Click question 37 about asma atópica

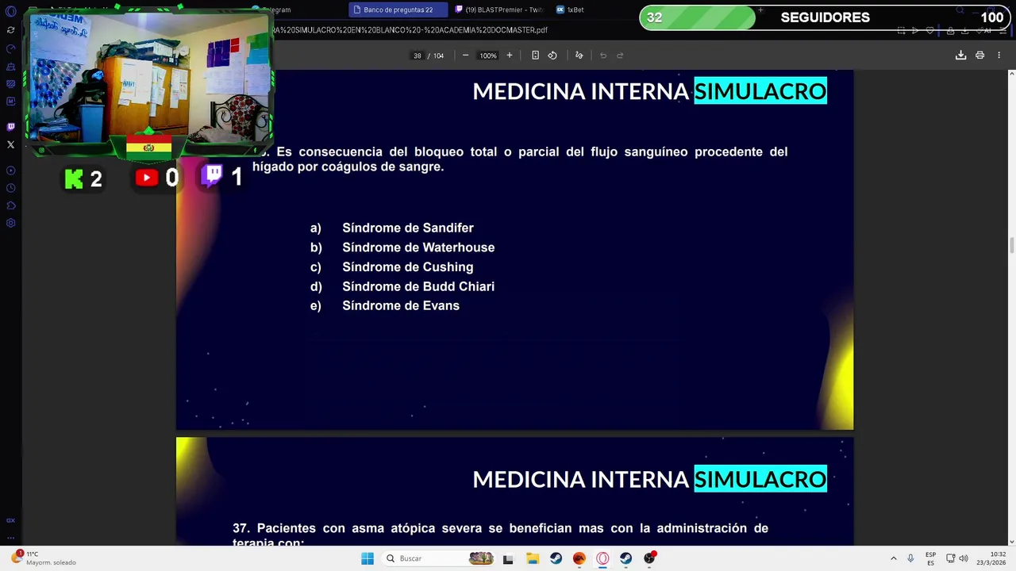tap(500, 535)
